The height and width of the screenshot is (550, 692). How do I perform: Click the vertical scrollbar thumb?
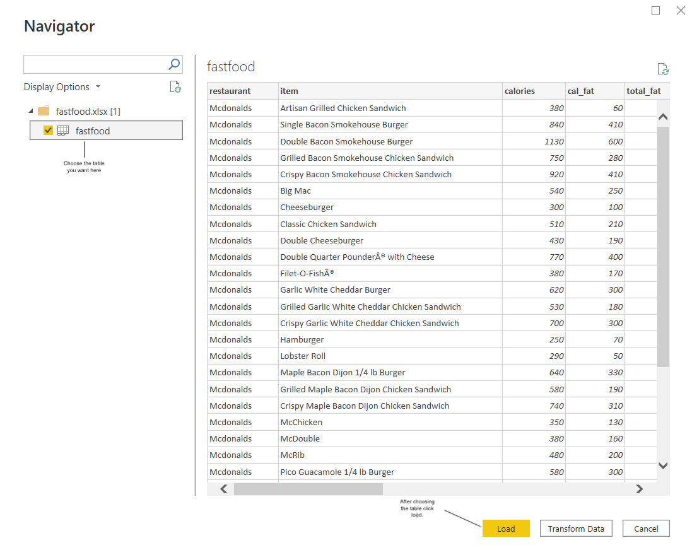[x=663, y=247]
